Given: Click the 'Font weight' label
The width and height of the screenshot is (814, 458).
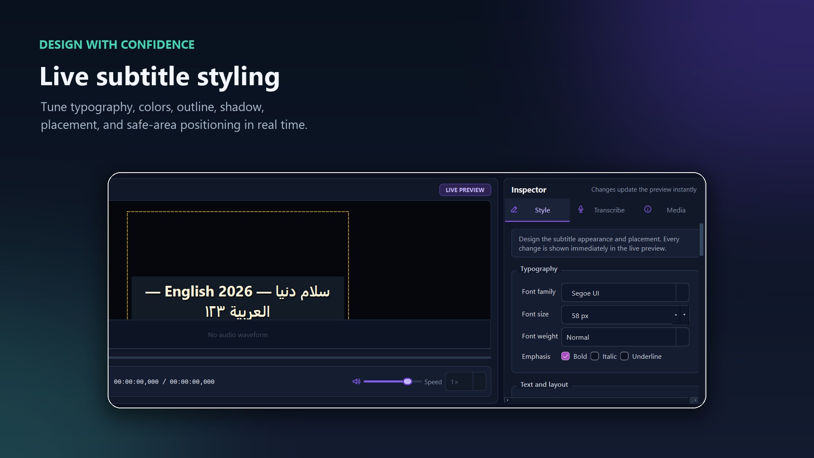Looking at the screenshot, I should click(x=540, y=336).
